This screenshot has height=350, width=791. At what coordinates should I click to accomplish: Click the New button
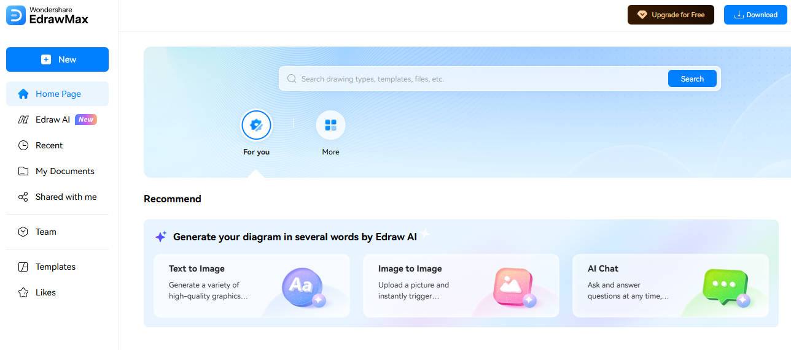coord(57,59)
